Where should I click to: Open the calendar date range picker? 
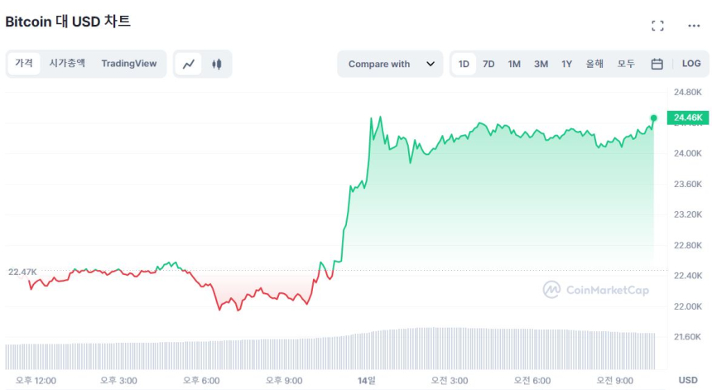(x=657, y=64)
